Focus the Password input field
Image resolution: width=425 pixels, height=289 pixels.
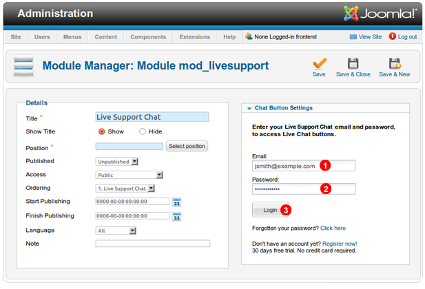(x=304, y=189)
